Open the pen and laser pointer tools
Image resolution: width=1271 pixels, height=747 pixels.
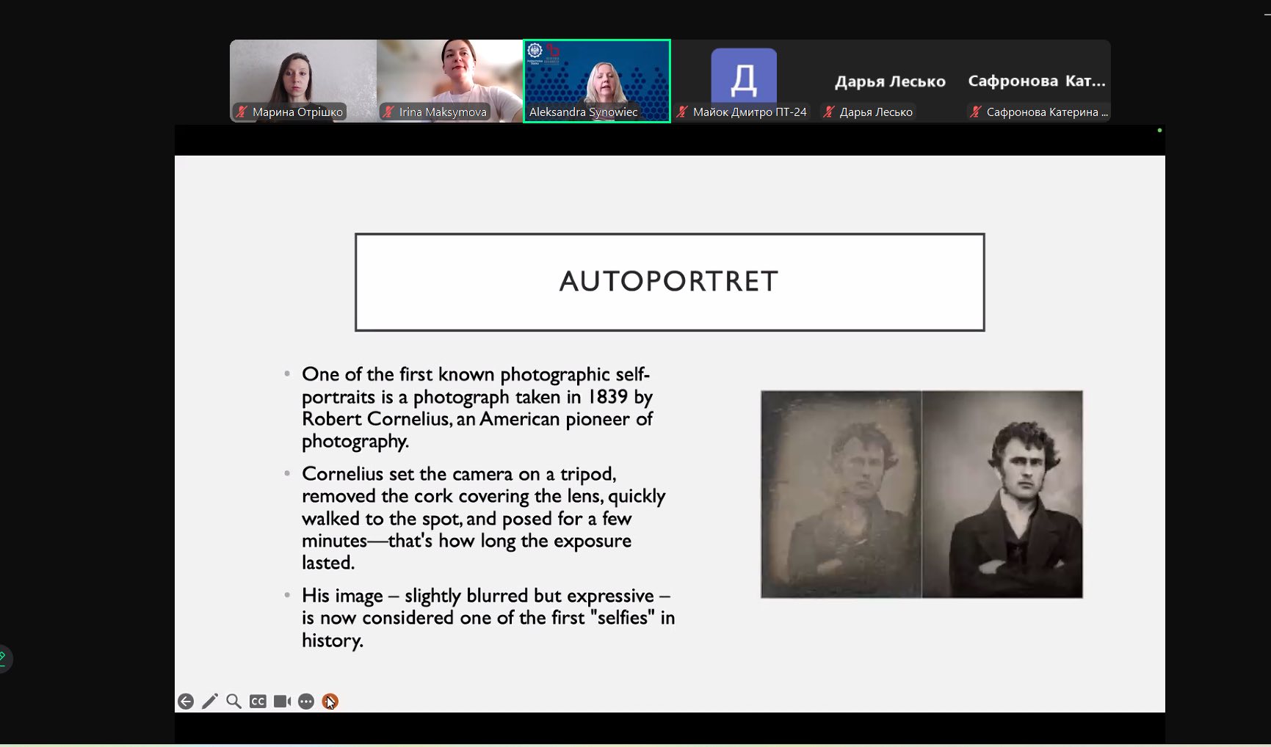click(x=210, y=702)
